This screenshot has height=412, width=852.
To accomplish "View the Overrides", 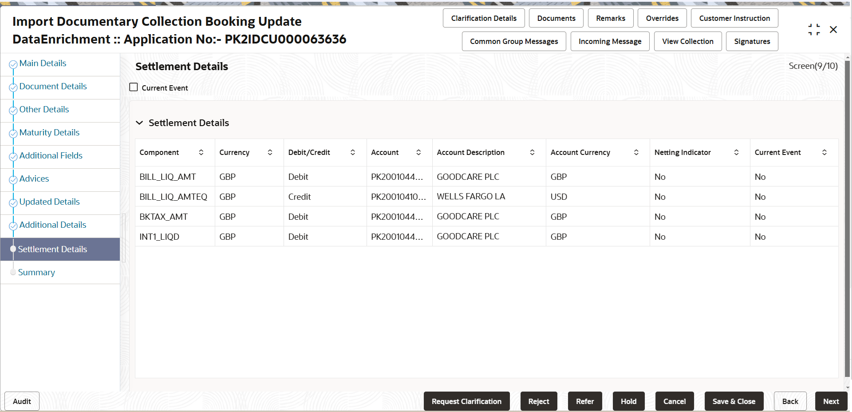I will [662, 18].
